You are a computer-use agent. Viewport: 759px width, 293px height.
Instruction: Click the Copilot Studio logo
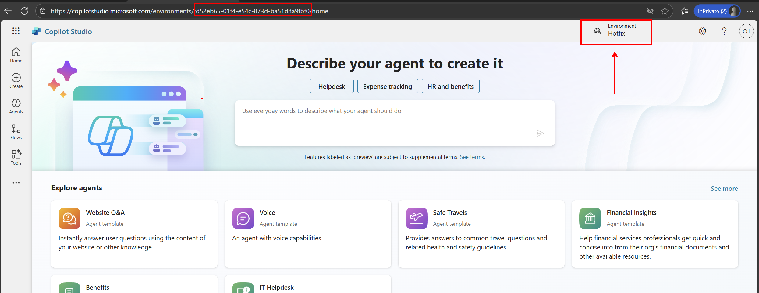(36, 31)
